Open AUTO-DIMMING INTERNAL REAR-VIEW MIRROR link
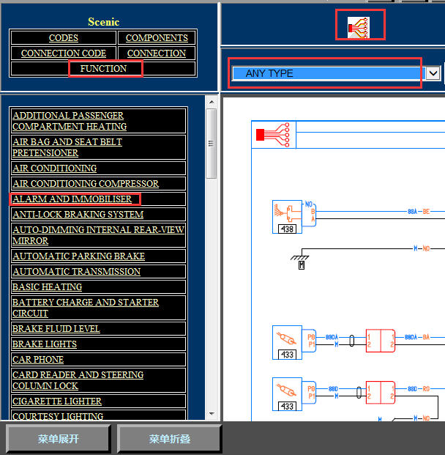This screenshot has height=455, width=445. pos(99,235)
